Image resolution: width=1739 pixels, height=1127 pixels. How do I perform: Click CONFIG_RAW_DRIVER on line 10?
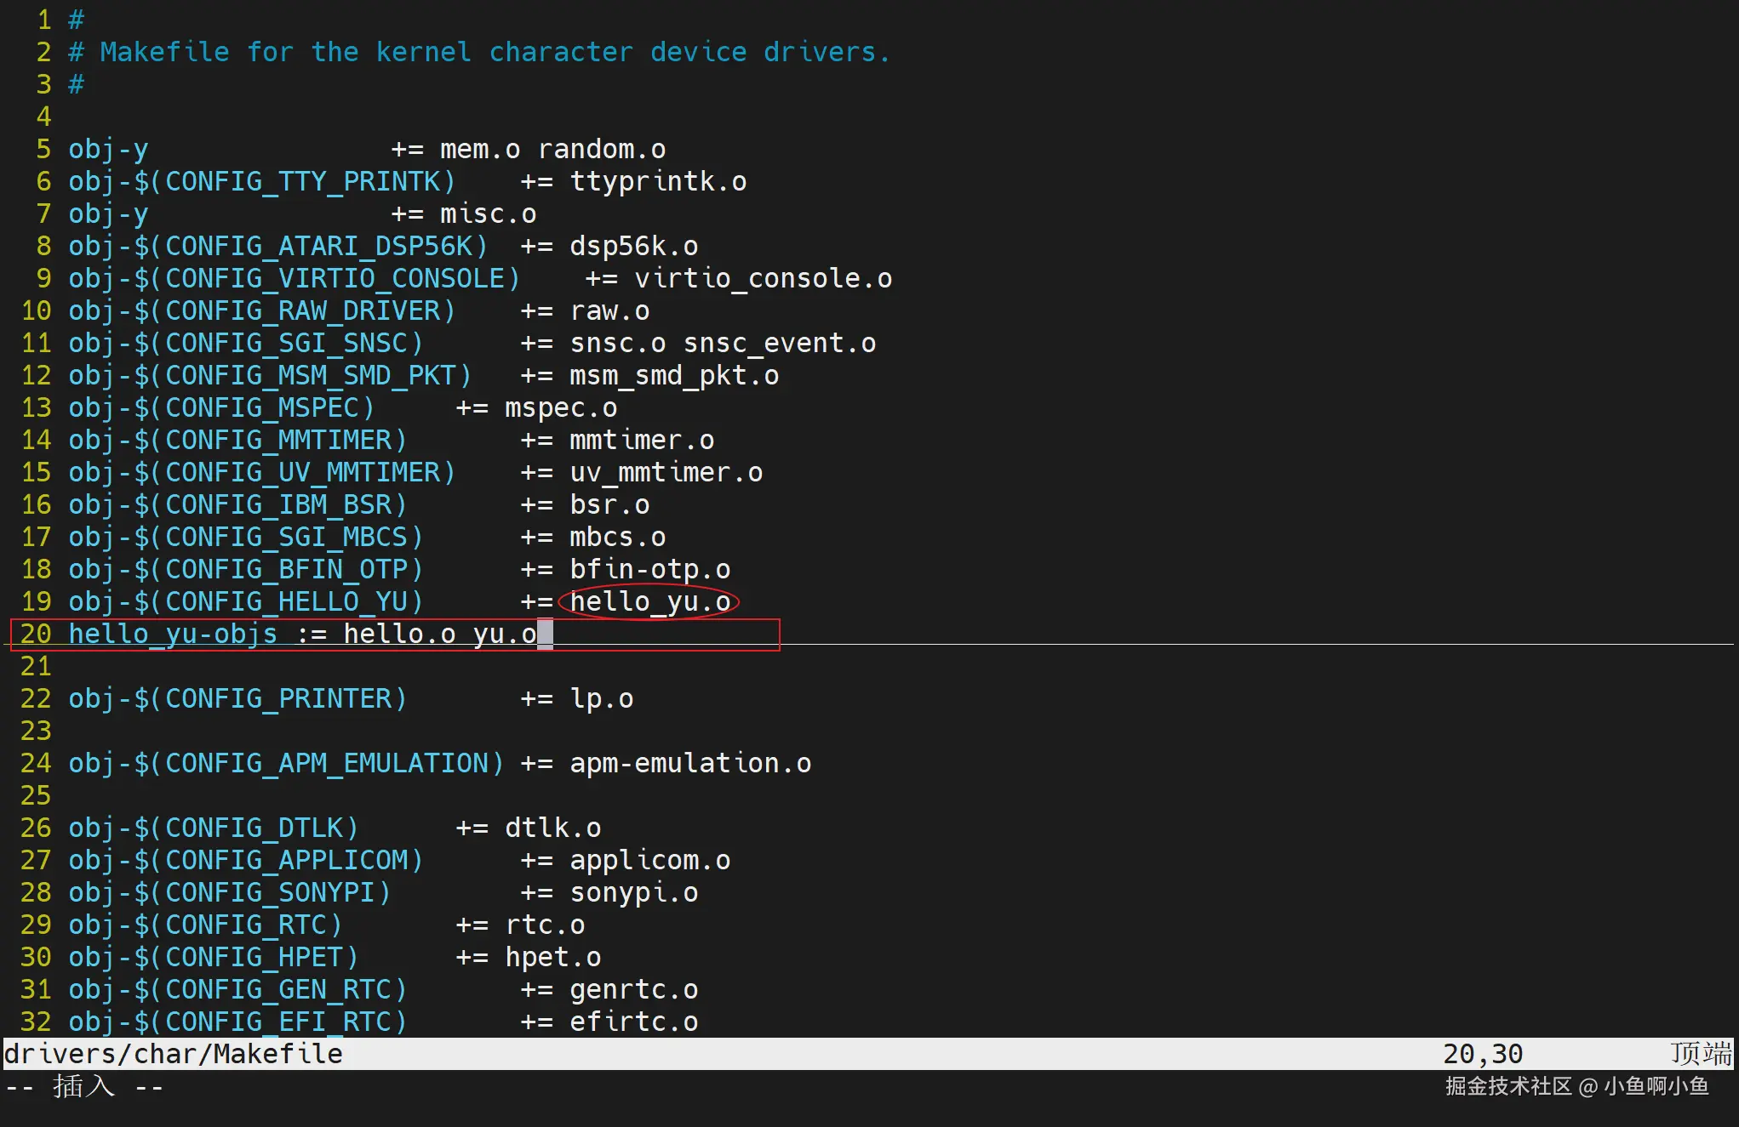(x=302, y=310)
